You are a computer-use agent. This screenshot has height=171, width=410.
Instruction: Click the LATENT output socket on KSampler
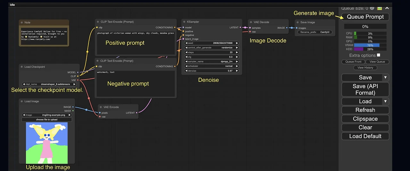tap(241, 27)
